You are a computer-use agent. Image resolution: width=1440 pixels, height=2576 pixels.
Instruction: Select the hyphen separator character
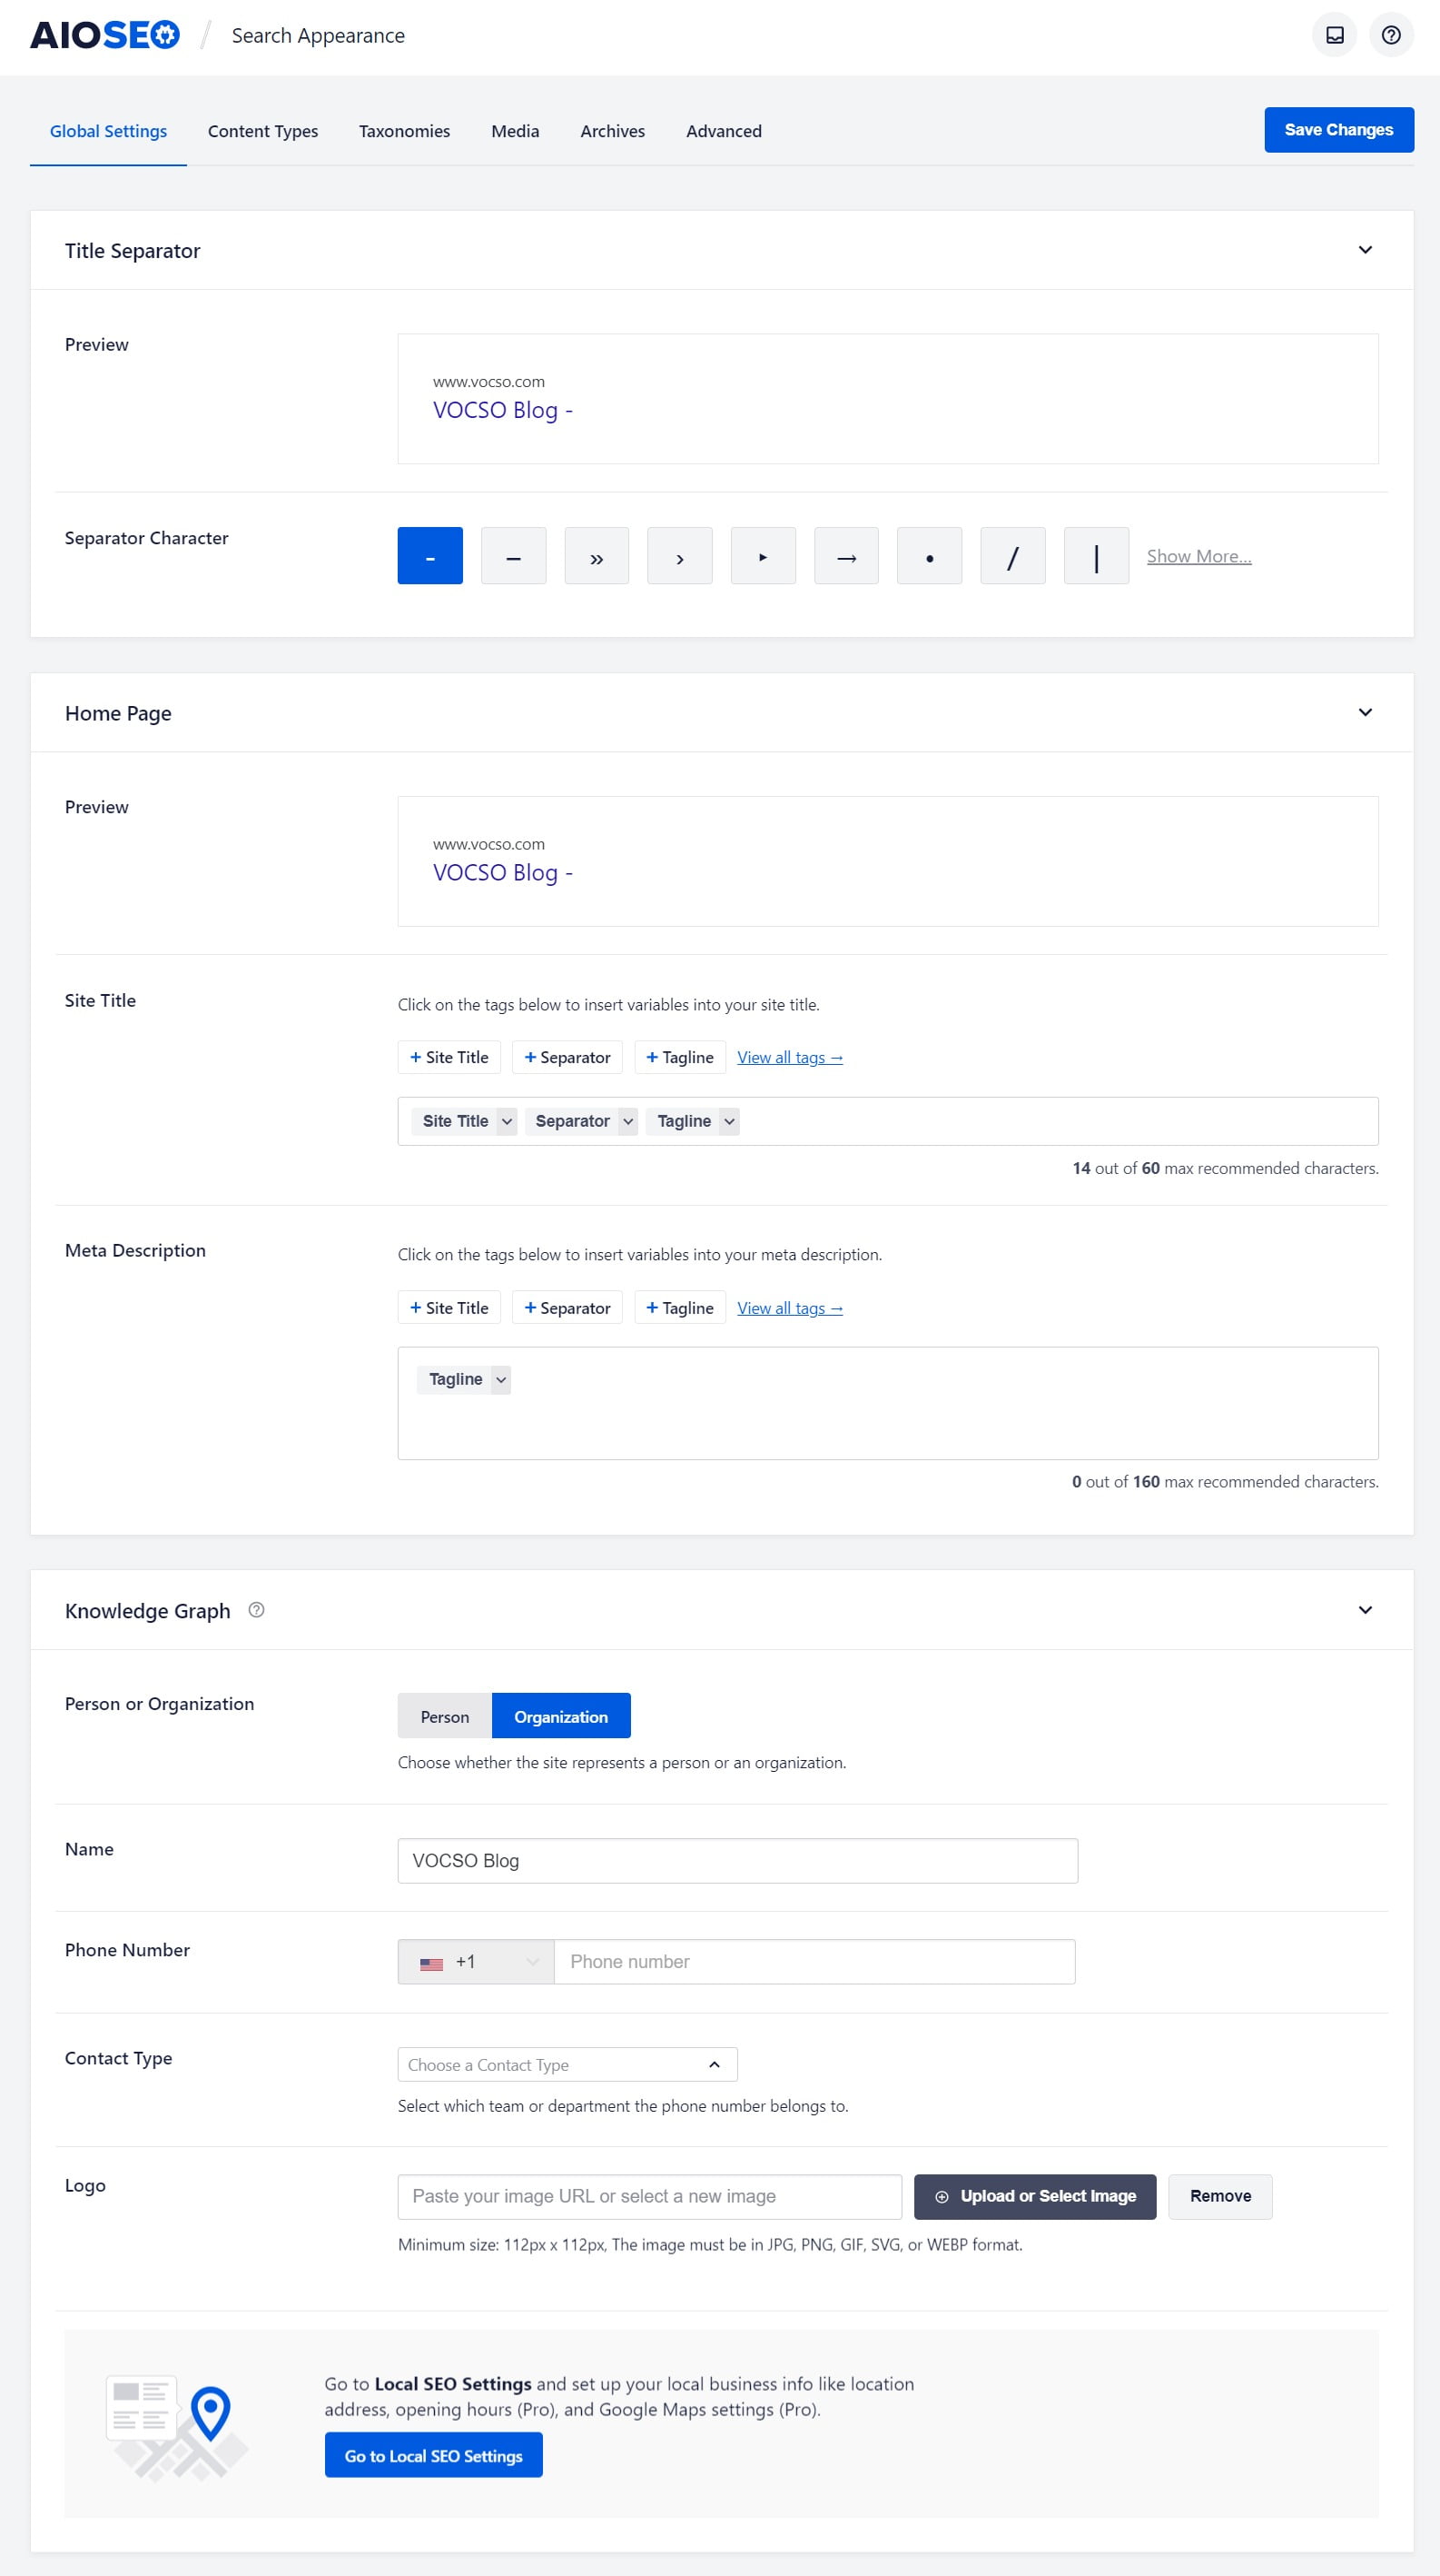coord(429,556)
